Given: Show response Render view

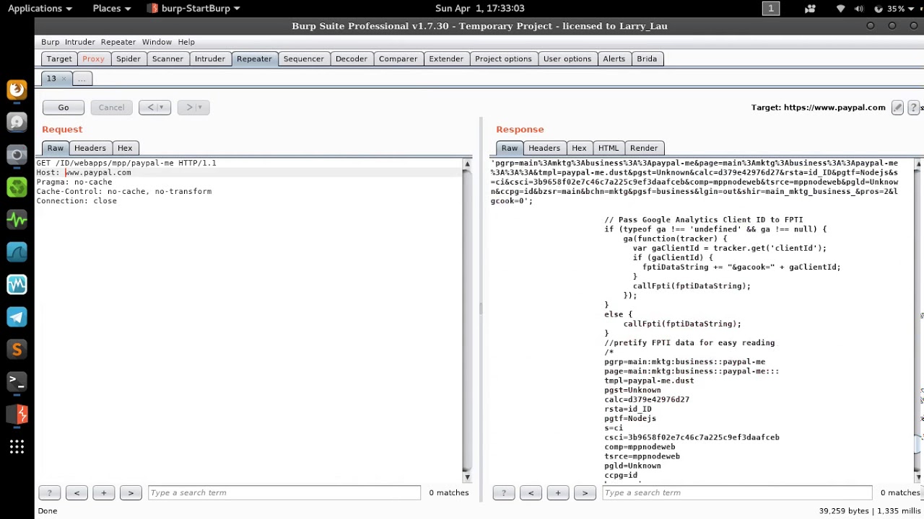Looking at the screenshot, I should pyautogui.click(x=644, y=148).
